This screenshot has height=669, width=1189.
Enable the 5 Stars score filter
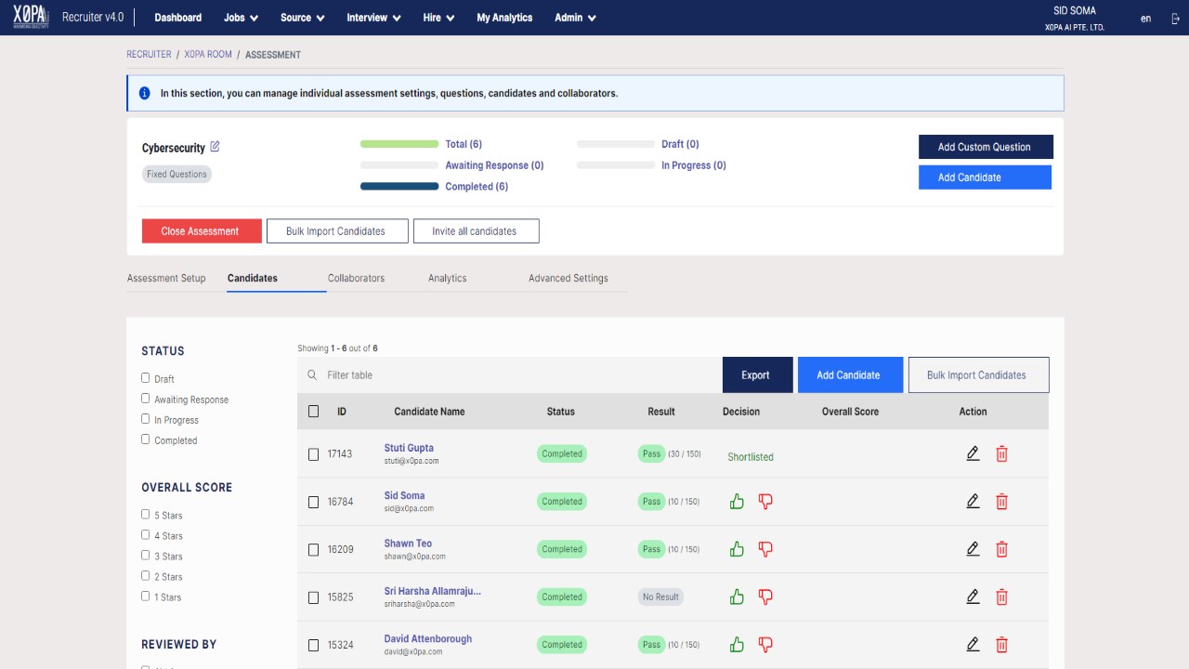[x=145, y=514]
